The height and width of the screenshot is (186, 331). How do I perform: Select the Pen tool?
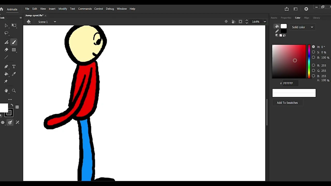coord(6,66)
